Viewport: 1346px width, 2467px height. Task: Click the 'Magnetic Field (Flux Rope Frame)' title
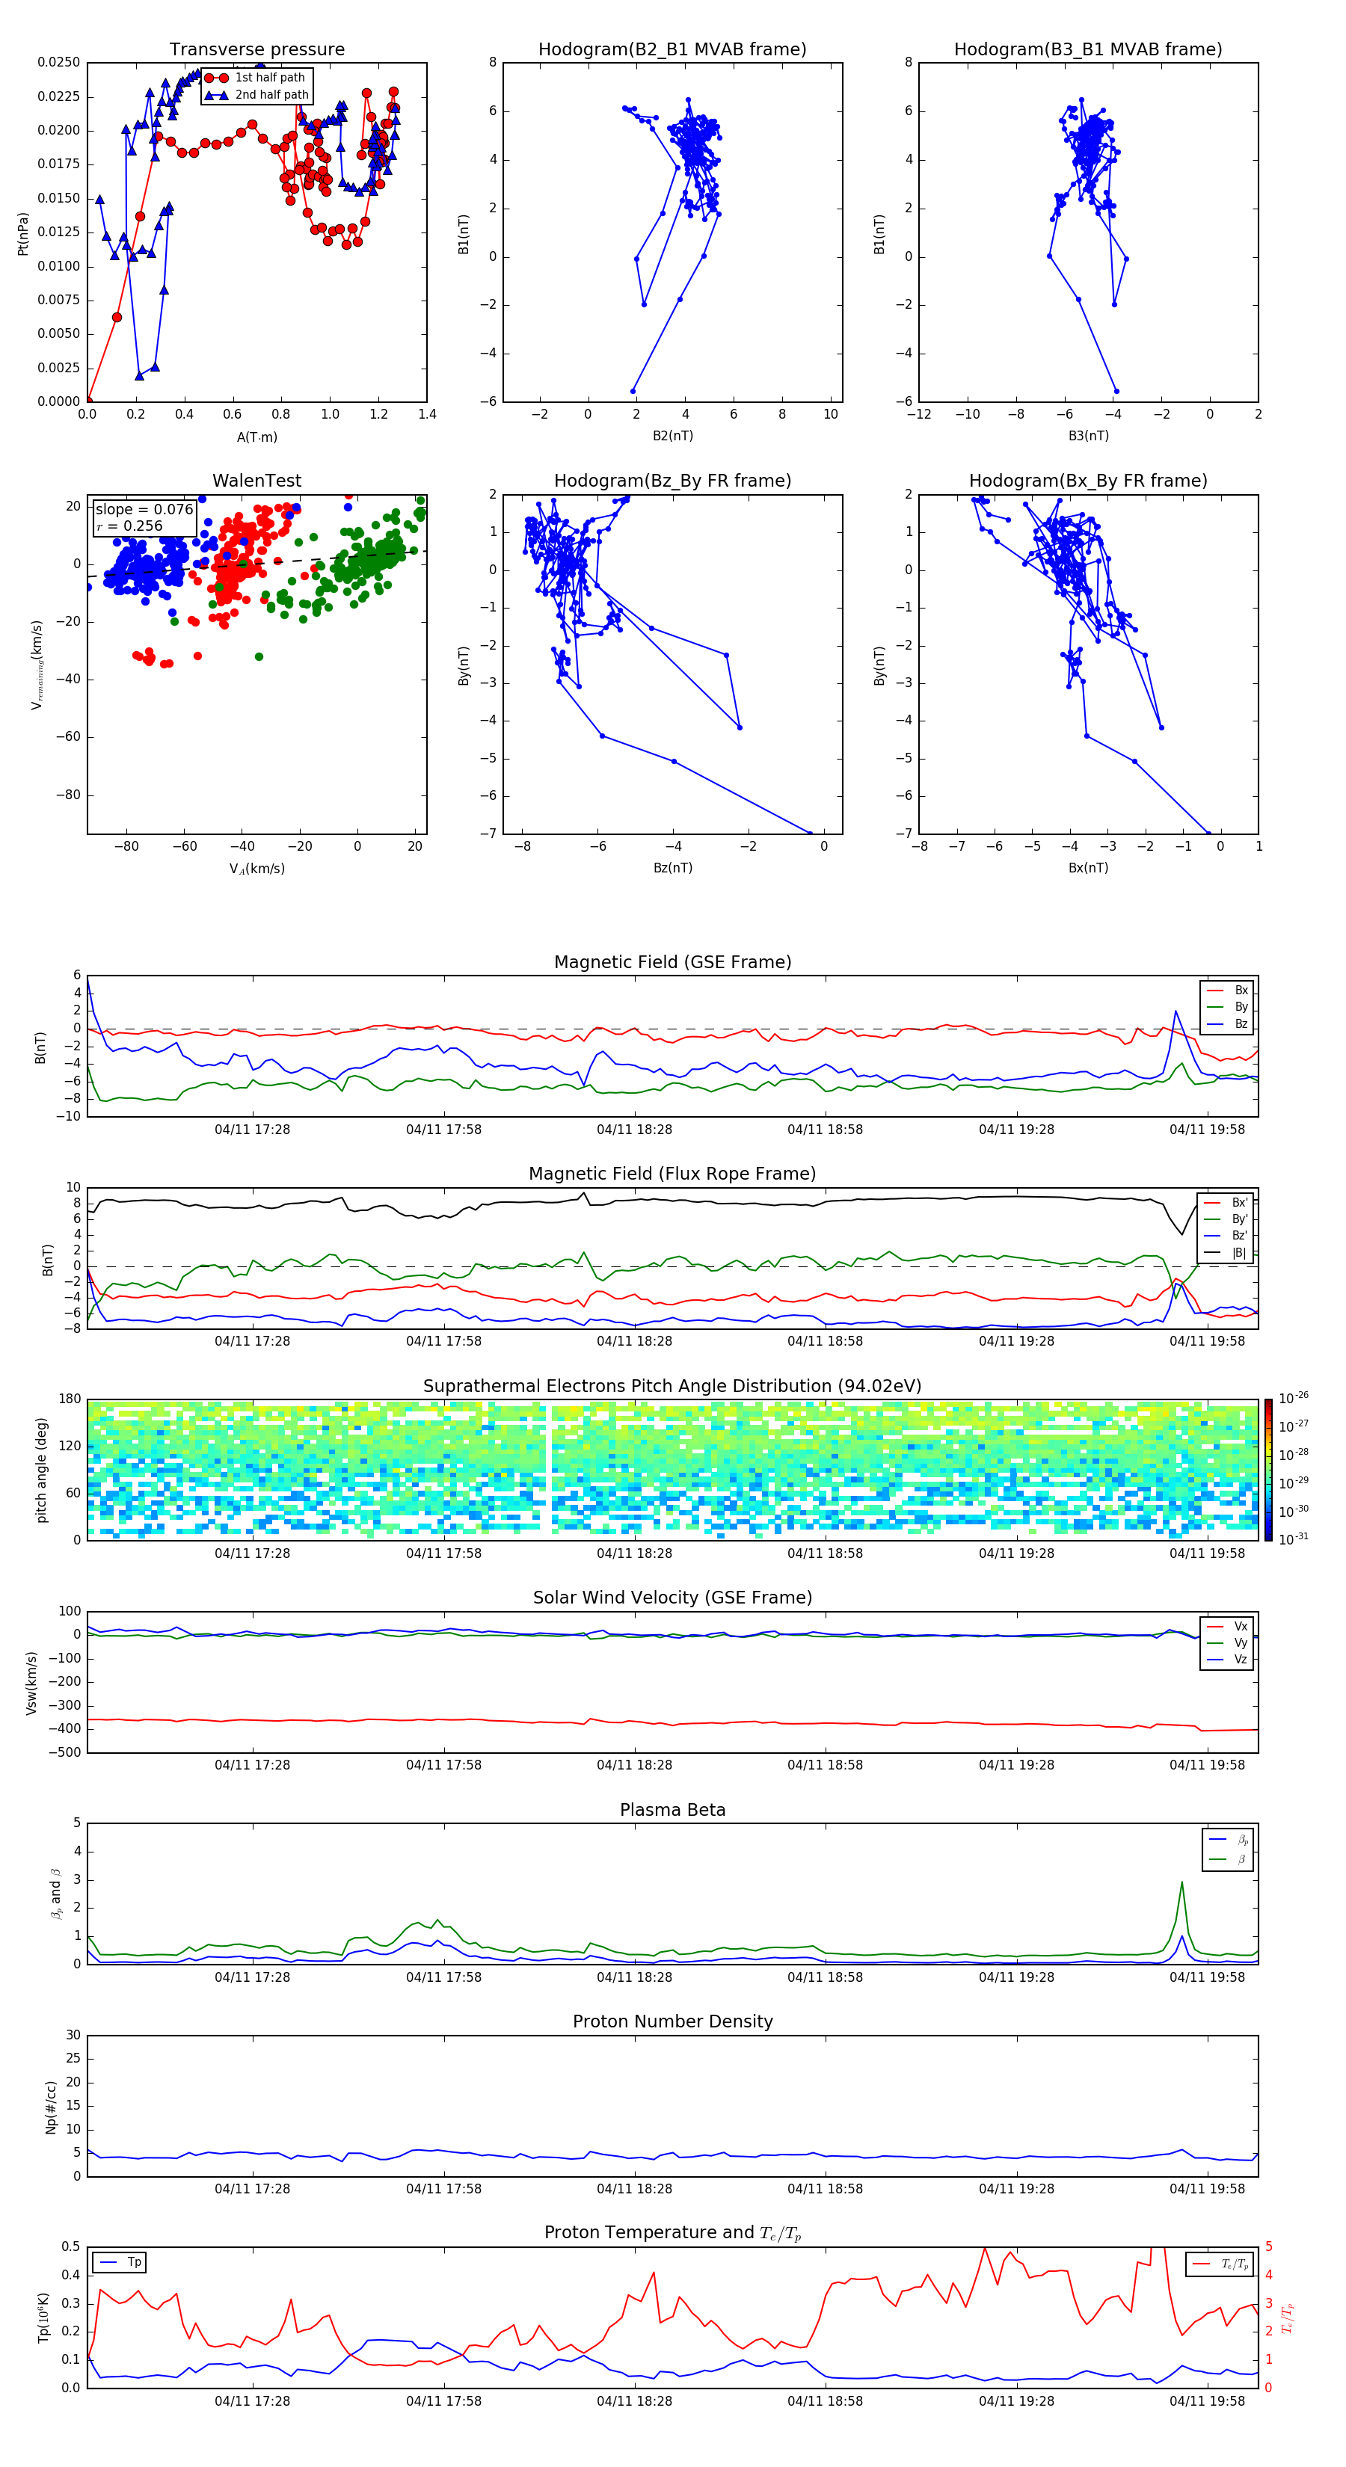pos(672,1174)
